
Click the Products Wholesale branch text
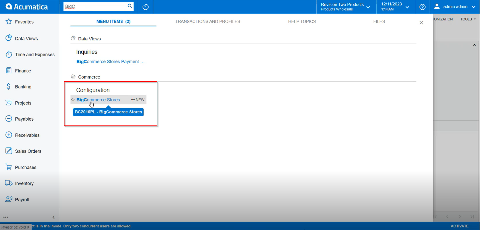click(337, 9)
